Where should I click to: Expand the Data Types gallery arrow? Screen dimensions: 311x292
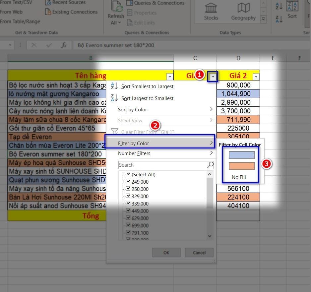click(x=264, y=19)
